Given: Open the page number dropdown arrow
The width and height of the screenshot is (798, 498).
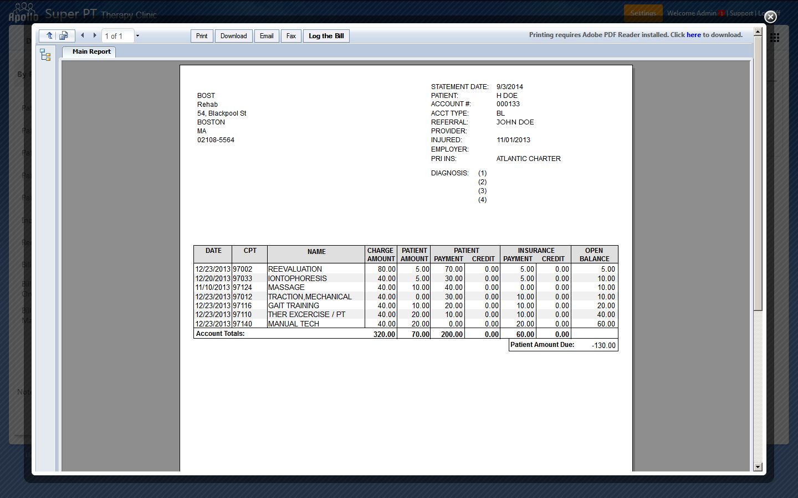Looking at the screenshot, I should tap(137, 36).
